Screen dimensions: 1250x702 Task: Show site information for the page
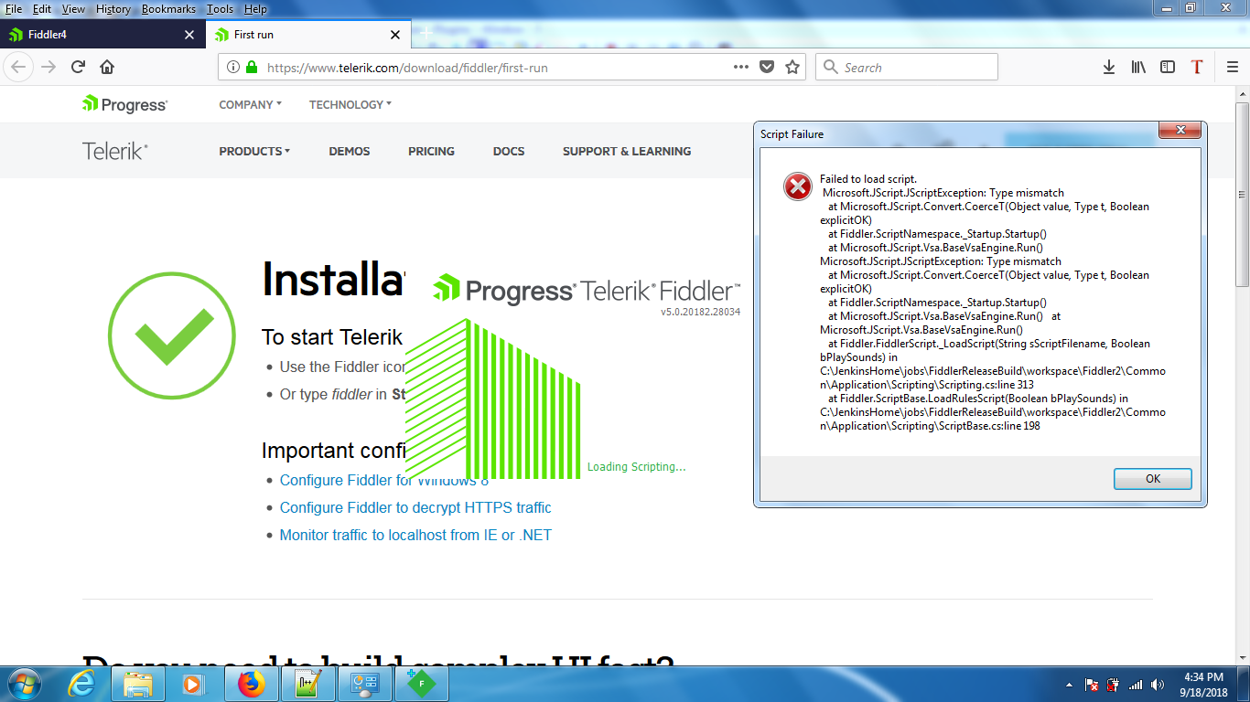click(x=232, y=67)
